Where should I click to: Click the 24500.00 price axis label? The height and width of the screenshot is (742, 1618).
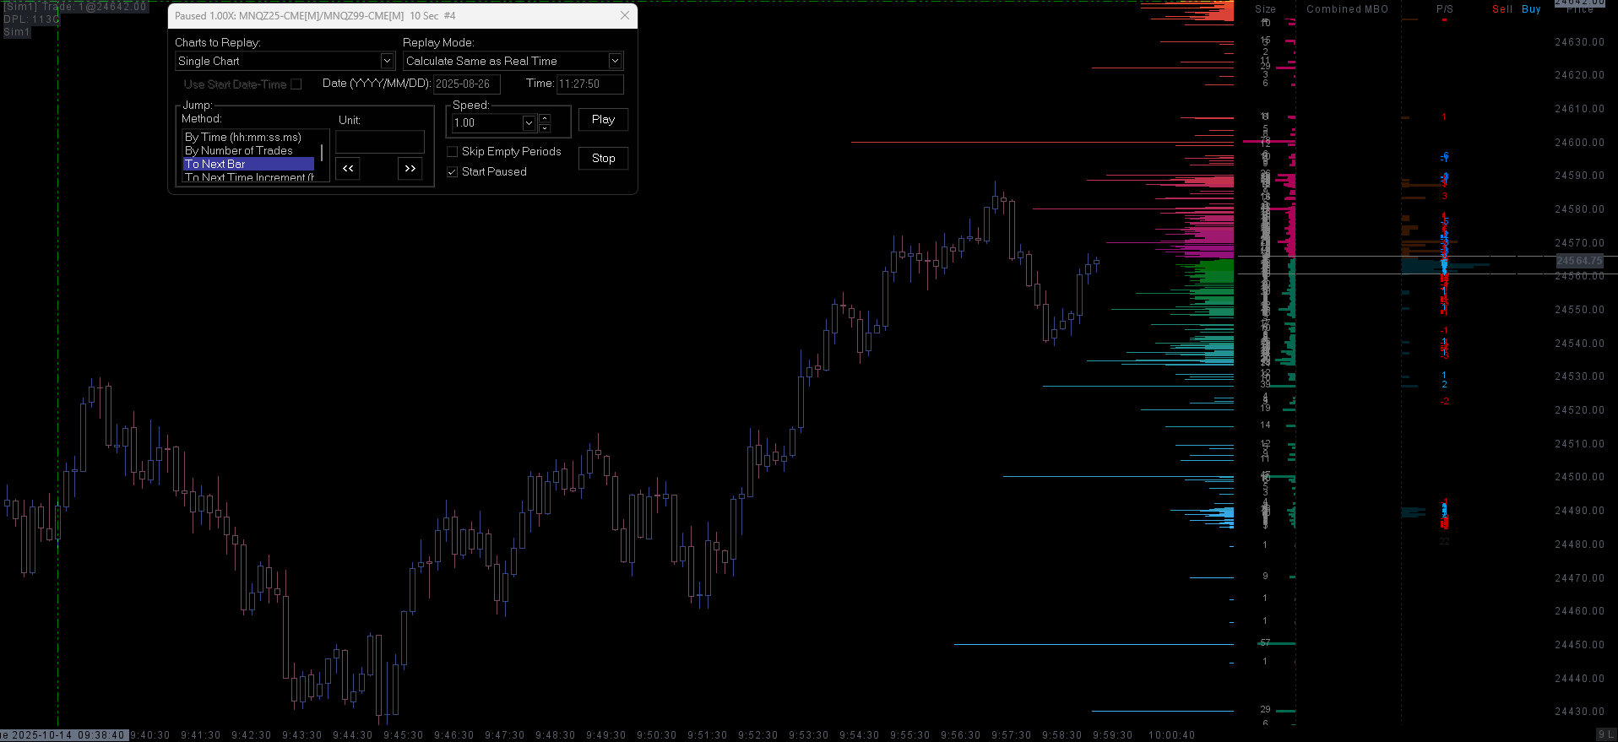coord(1579,477)
